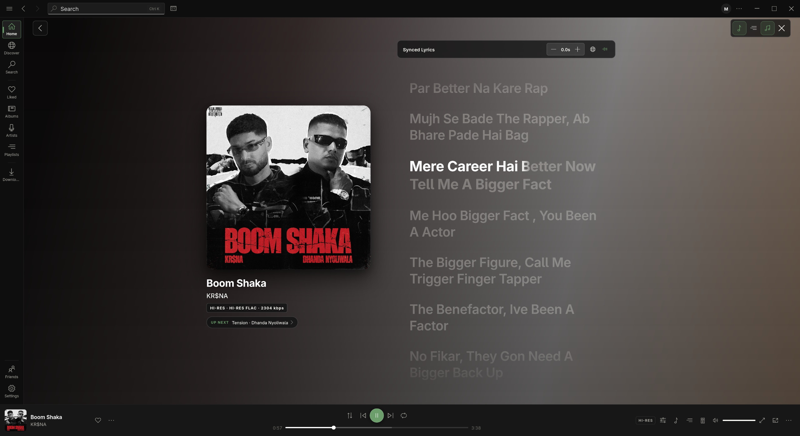Open Settings from the sidebar
This screenshot has height=436, width=800.
pos(12,391)
